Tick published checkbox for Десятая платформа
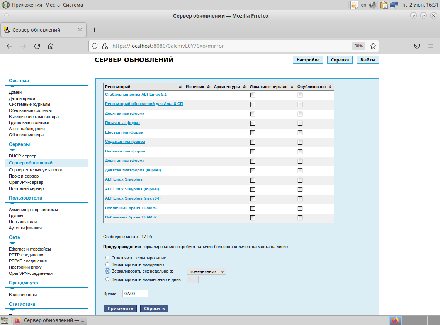 [x=300, y=114]
